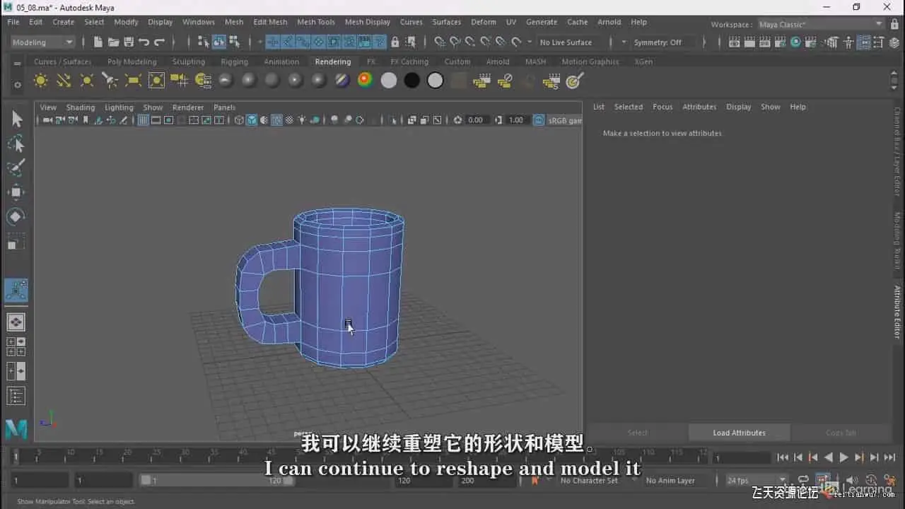Image resolution: width=905 pixels, height=509 pixels.
Task: Click Focus in the Attribute Editor menu
Action: [662, 107]
